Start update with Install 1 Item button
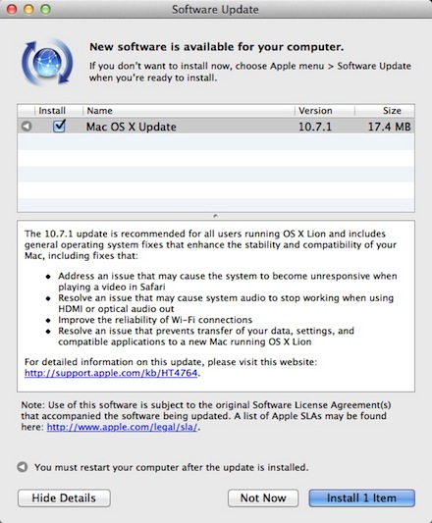The image size is (432, 523). [361, 498]
